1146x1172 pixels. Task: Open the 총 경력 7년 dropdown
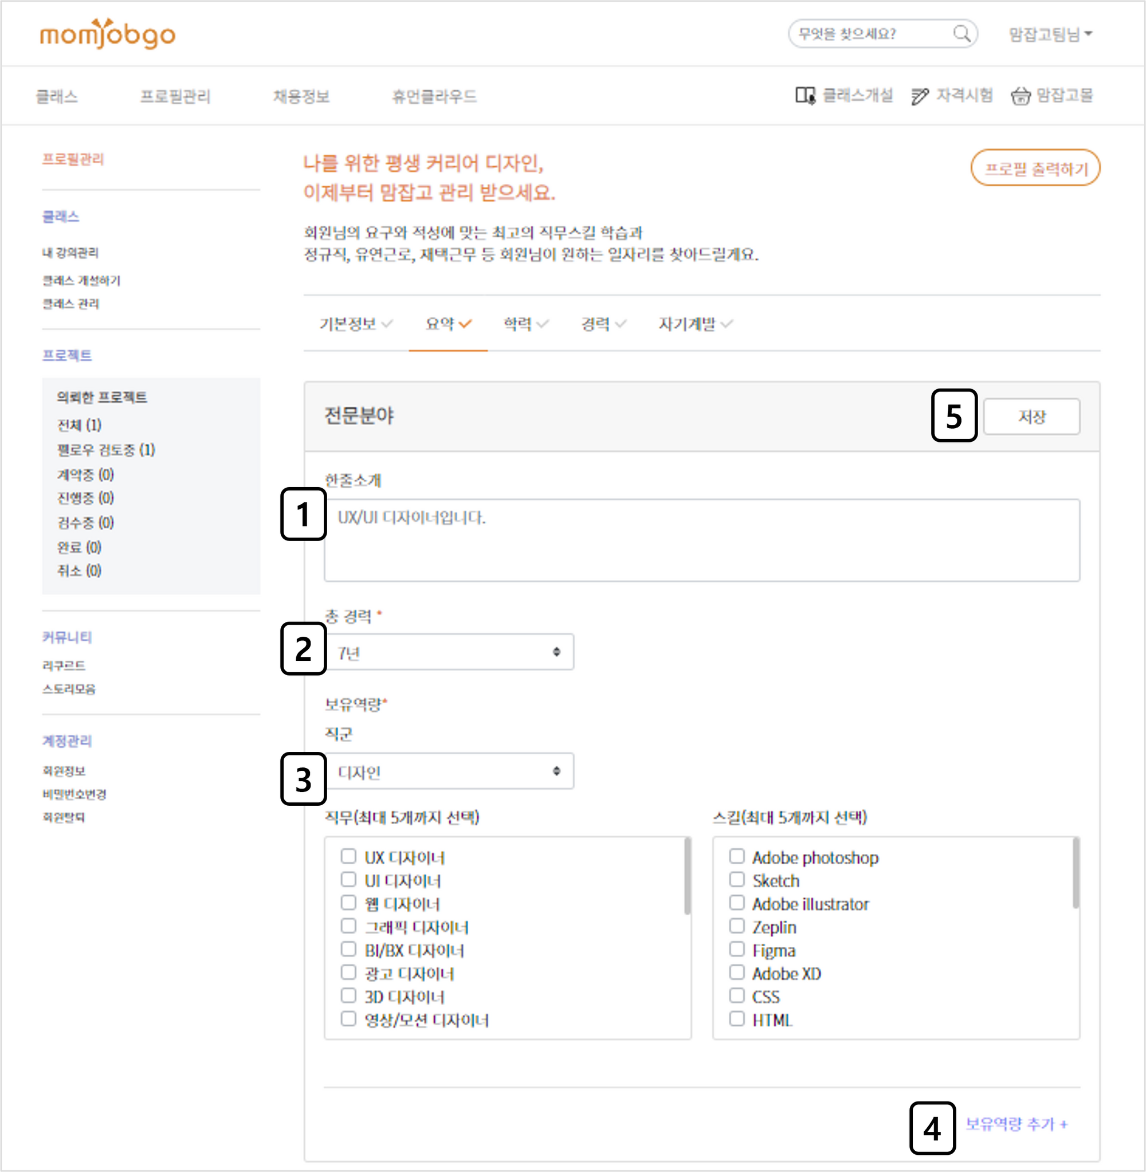pos(449,651)
